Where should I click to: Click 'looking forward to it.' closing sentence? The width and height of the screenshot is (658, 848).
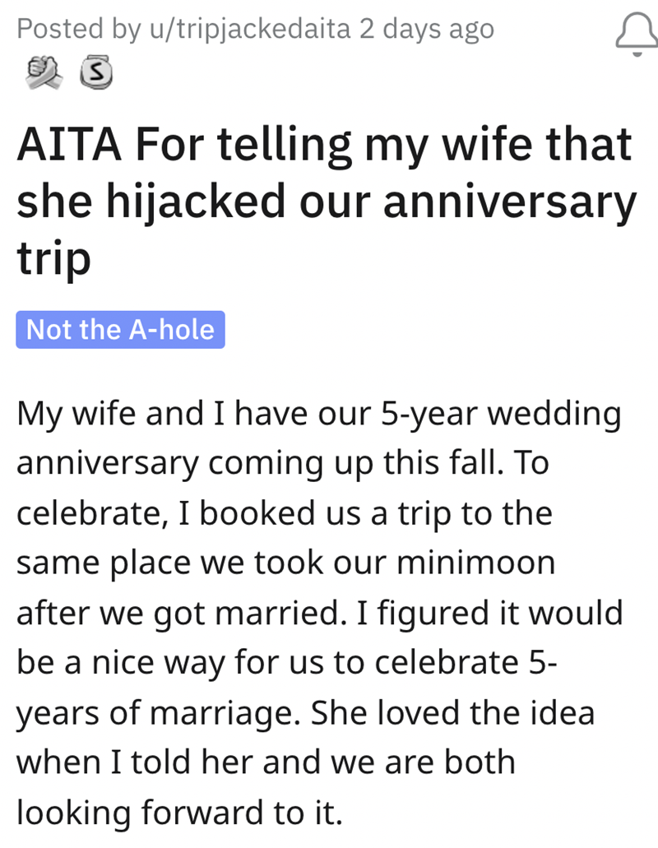tap(178, 813)
